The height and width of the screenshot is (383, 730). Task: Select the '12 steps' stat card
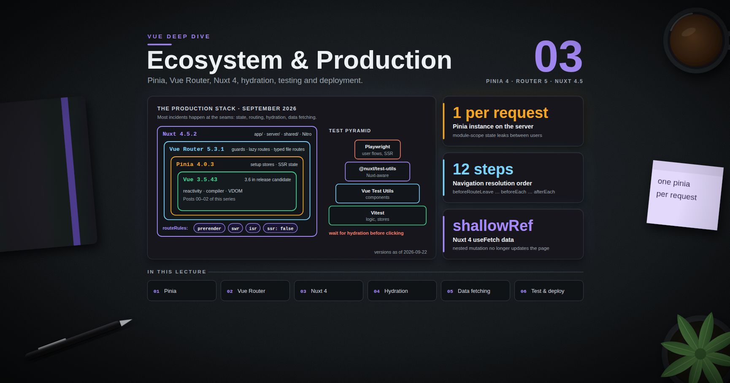513,178
